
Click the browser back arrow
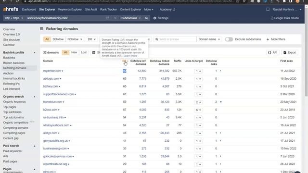(4, 1)
